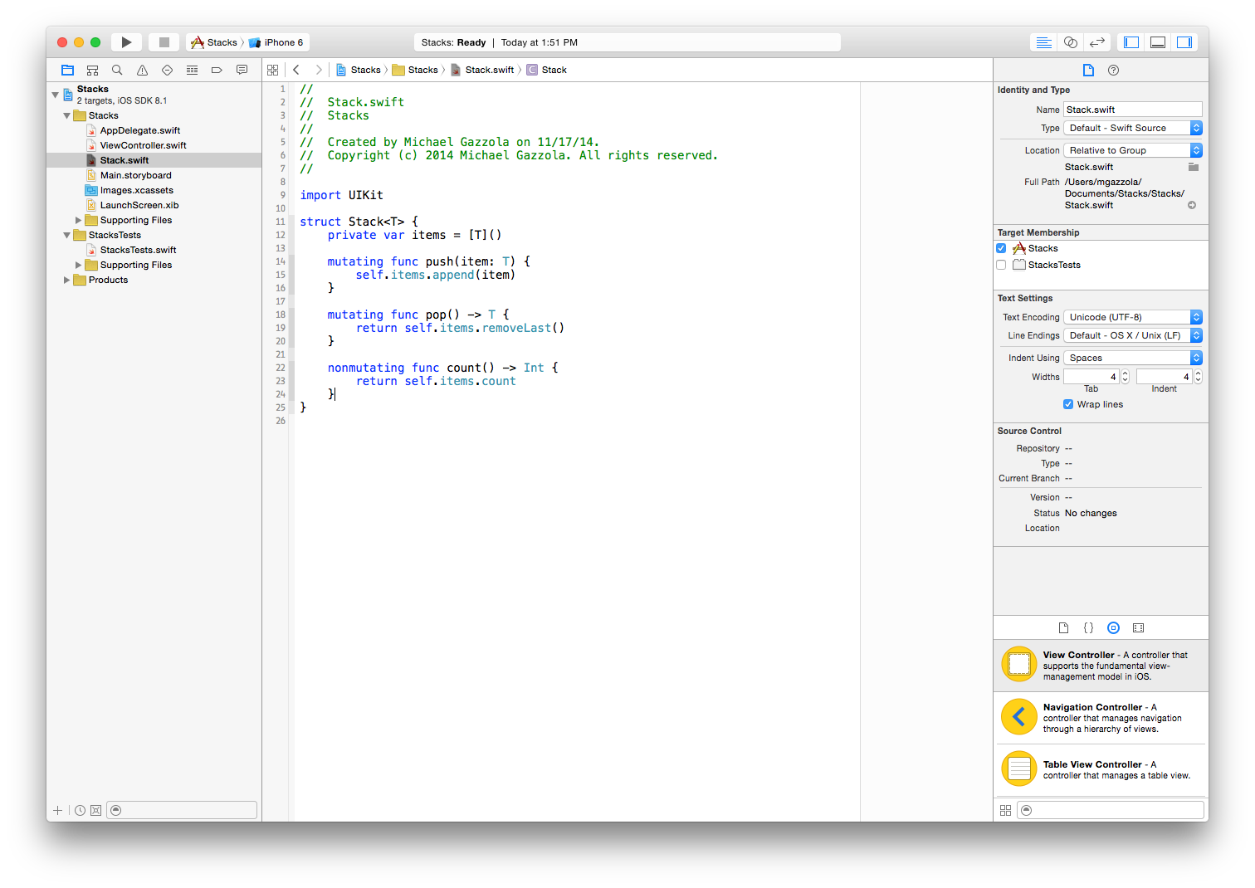The height and width of the screenshot is (888, 1255).
Task: Open the Report navigator tab
Action: pos(242,70)
